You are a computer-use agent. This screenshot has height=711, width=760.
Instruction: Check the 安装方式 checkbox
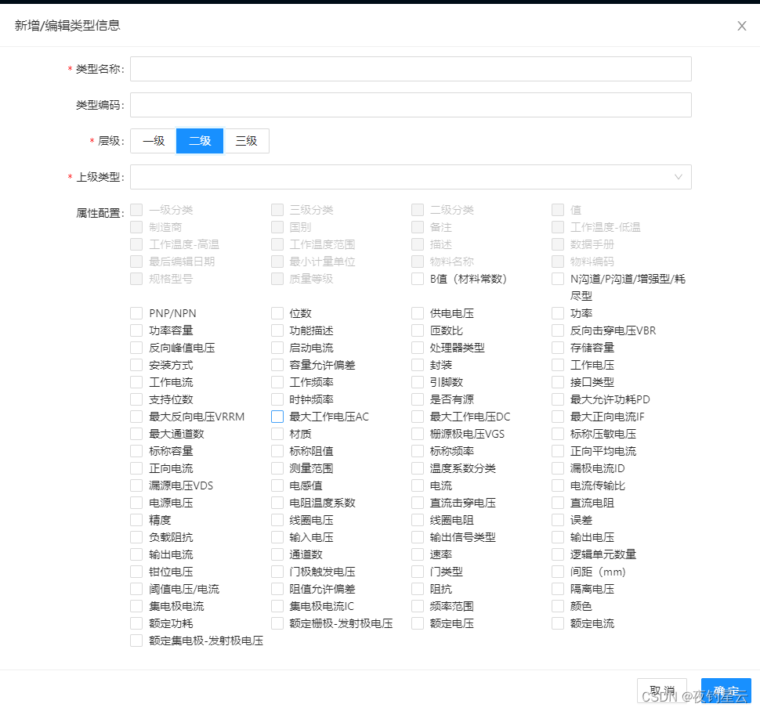(x=136, y=365)
